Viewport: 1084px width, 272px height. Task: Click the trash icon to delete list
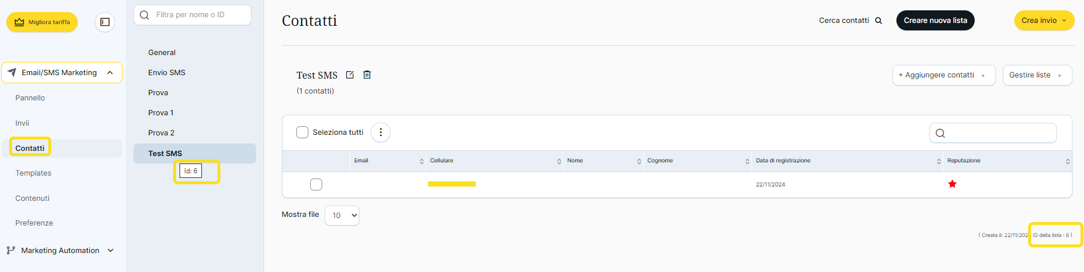tap(367, 75)
